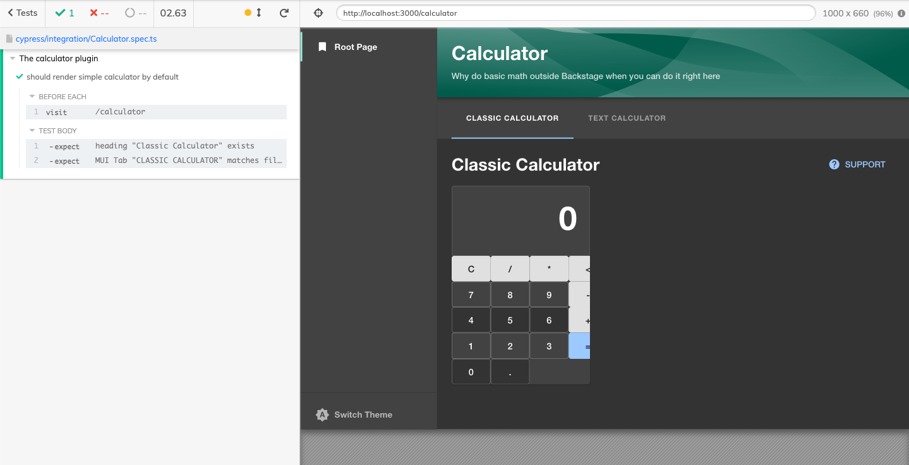Collapse the TEST BODY section

32,130
